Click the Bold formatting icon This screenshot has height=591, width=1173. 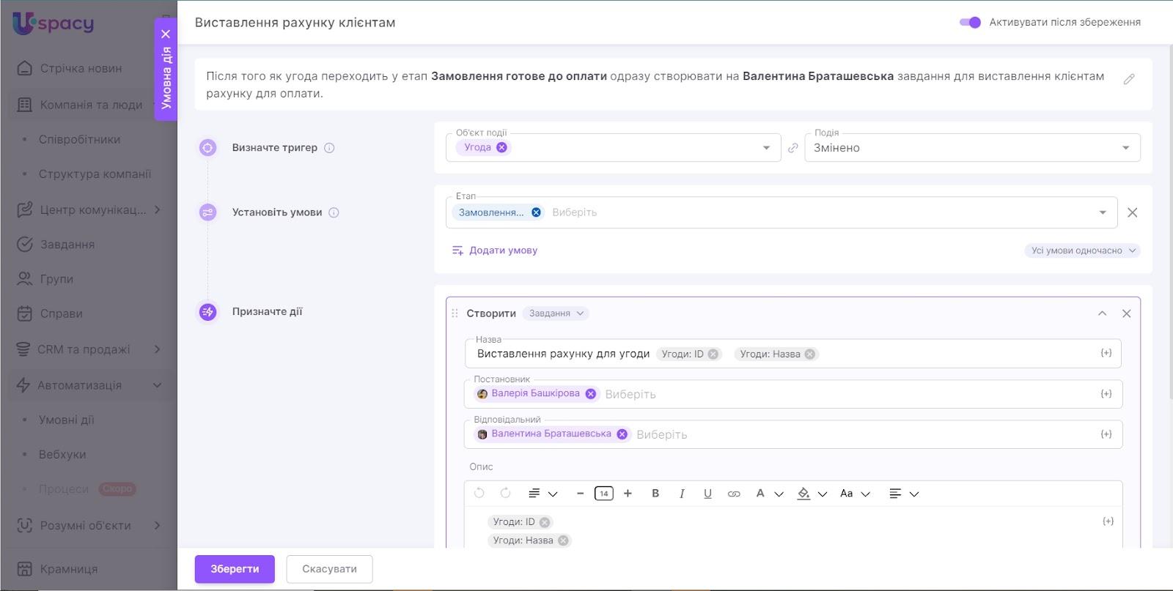[655, 494]
